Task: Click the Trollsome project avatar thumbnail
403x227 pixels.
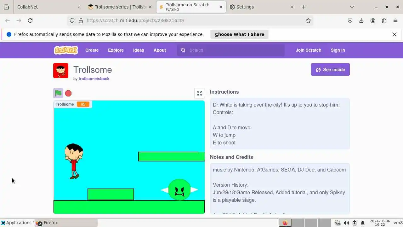Action: pos(61,71)
